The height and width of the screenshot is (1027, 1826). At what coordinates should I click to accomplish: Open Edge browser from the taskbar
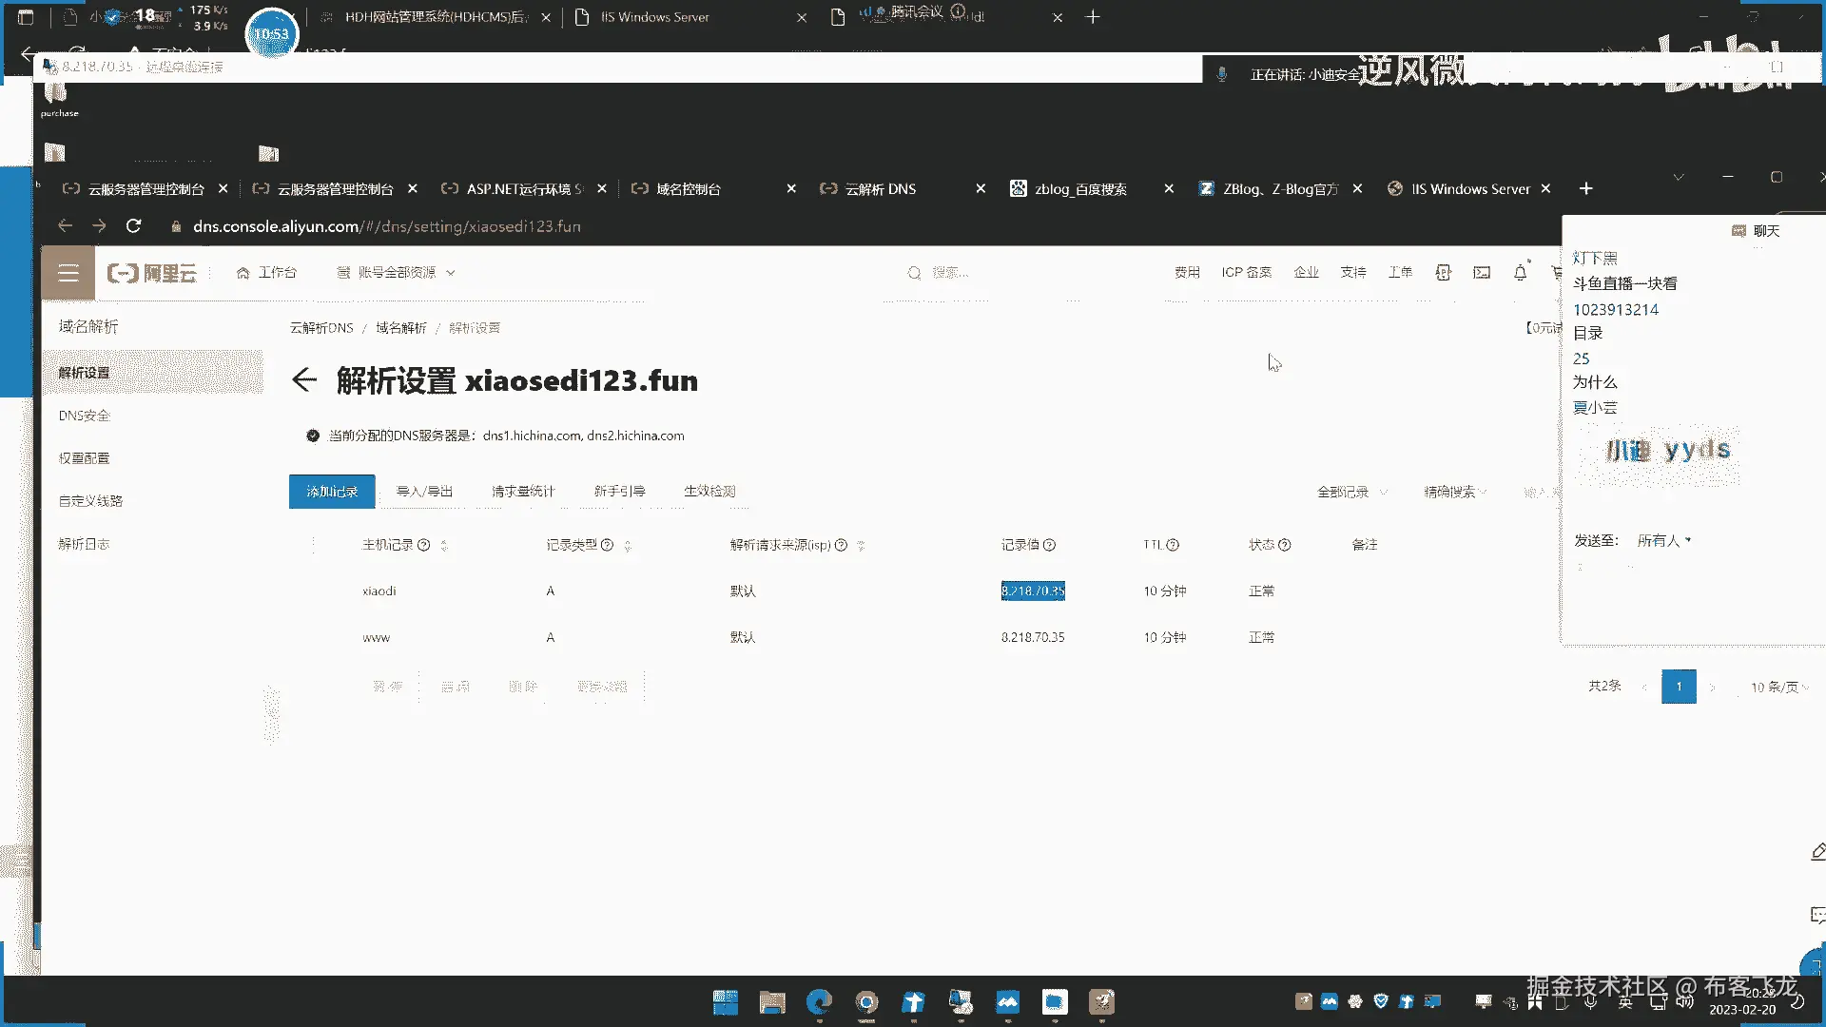tap(819, 1001)
